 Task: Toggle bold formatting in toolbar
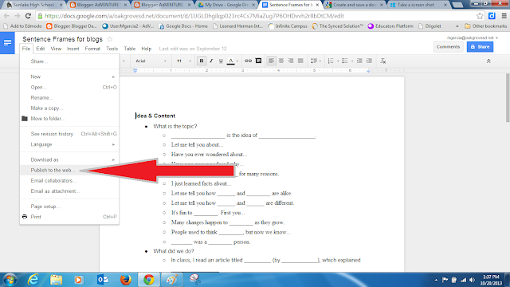coord(202,61)
